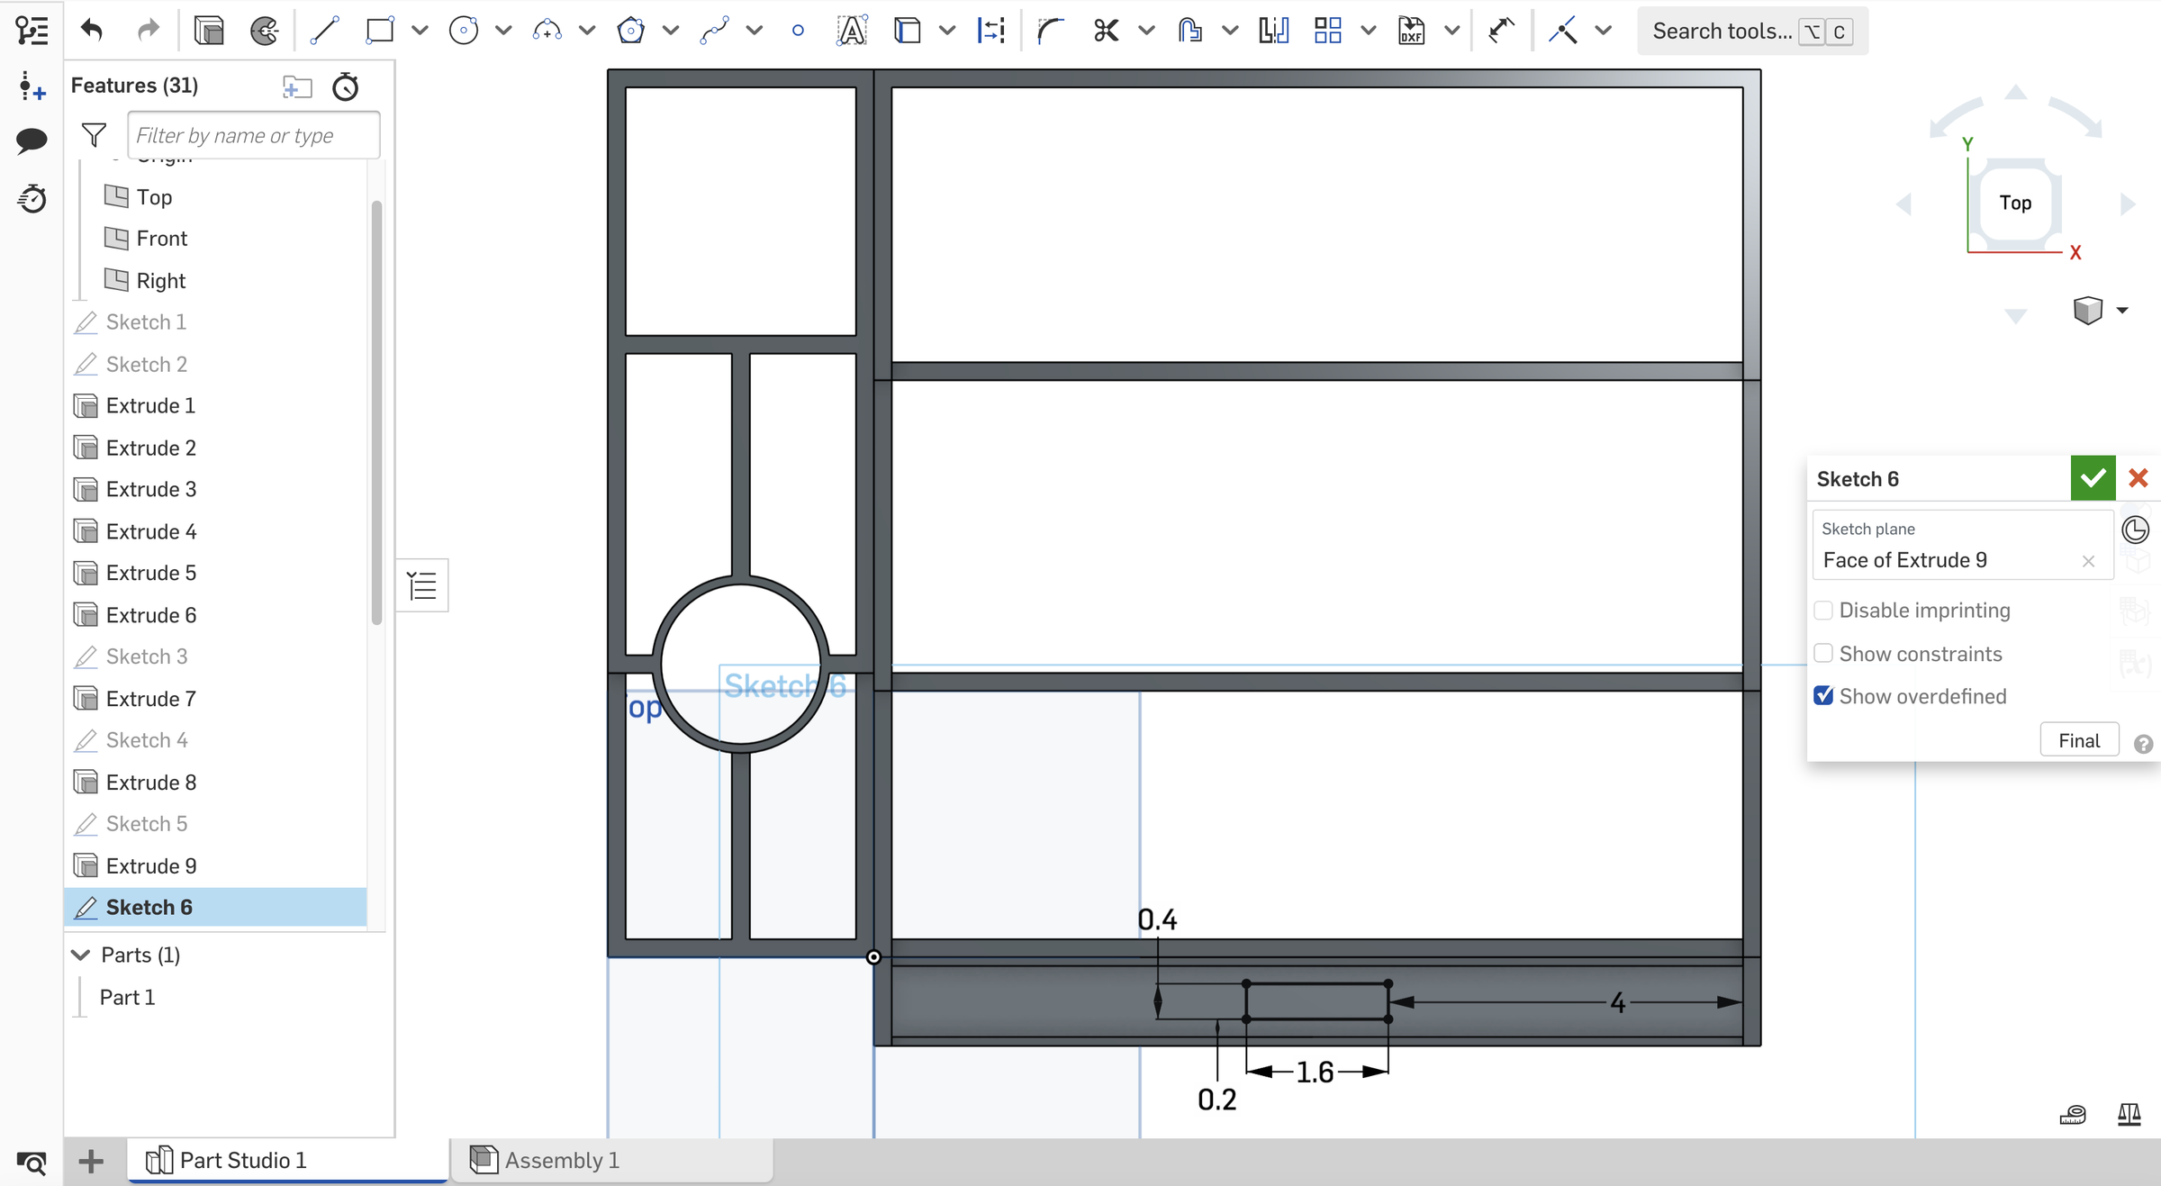Enable Disable imprinting in Sketch 6
Viewport: 2161px width, 1186px height.
[x=1824, y=610]
